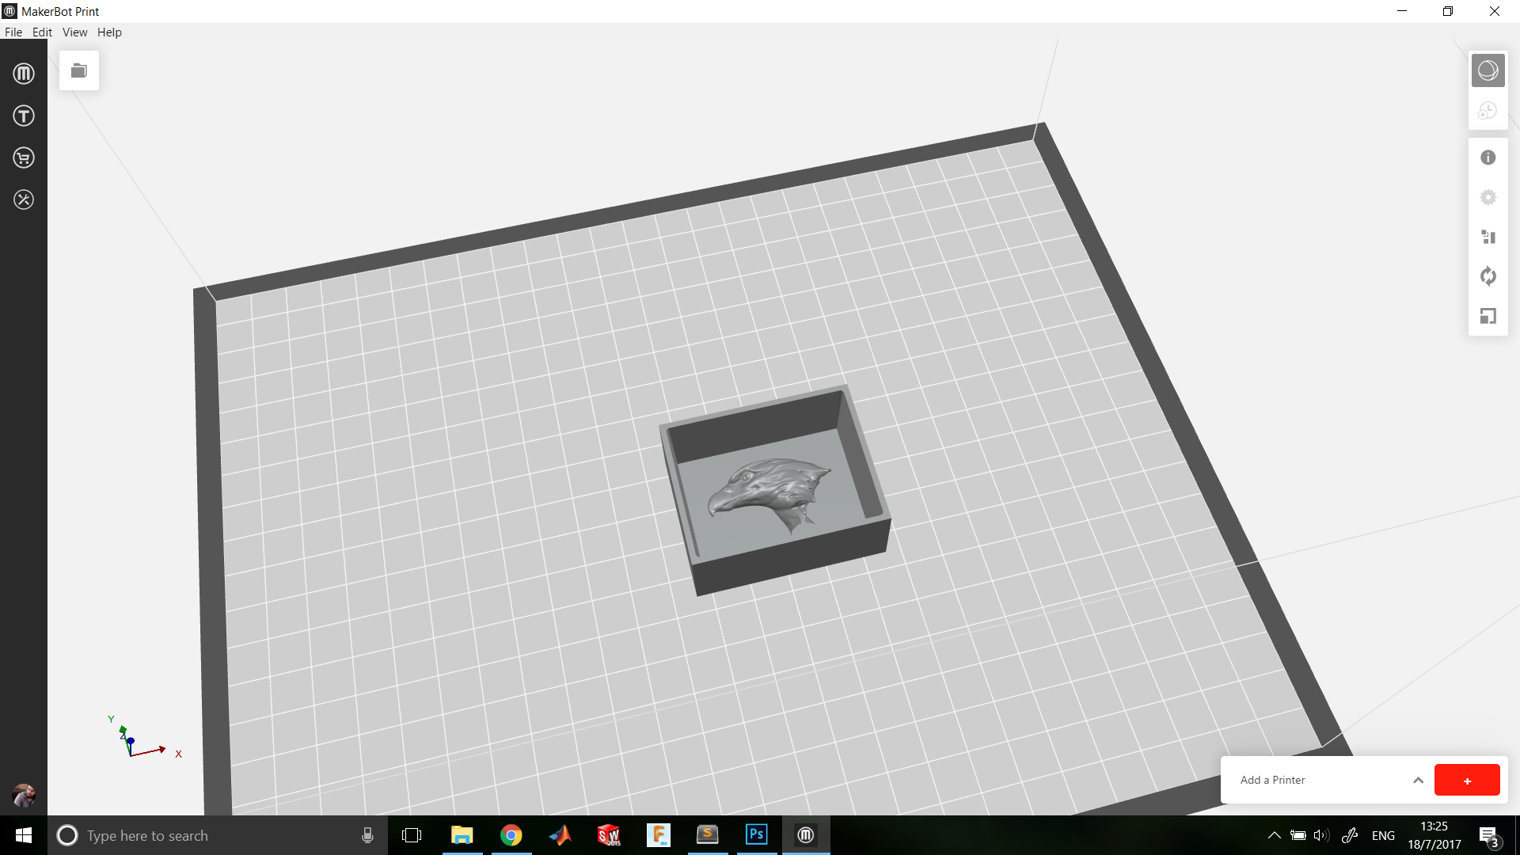Open the print settings gear icon
This screenshot has height=855, width=1520.
pyautogui.click(x=1488, y=197)
